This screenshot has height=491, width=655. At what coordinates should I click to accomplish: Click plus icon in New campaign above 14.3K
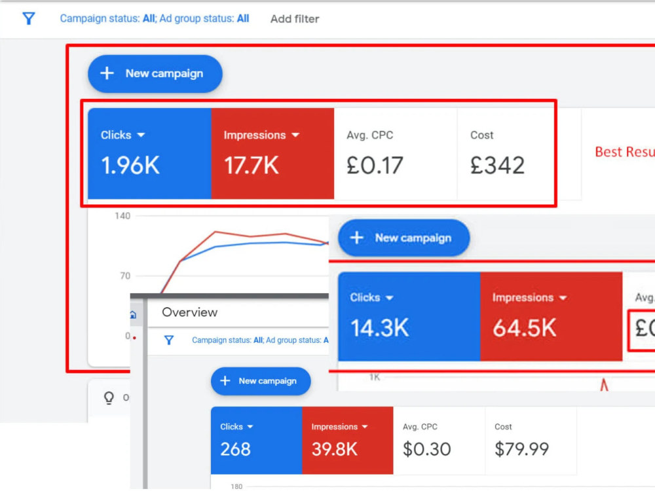(356, 238)
